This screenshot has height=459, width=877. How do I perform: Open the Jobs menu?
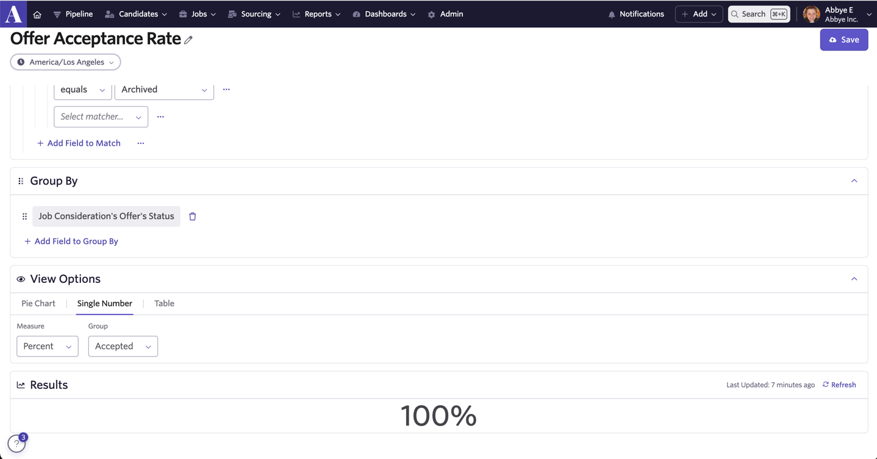click(197, 14)
